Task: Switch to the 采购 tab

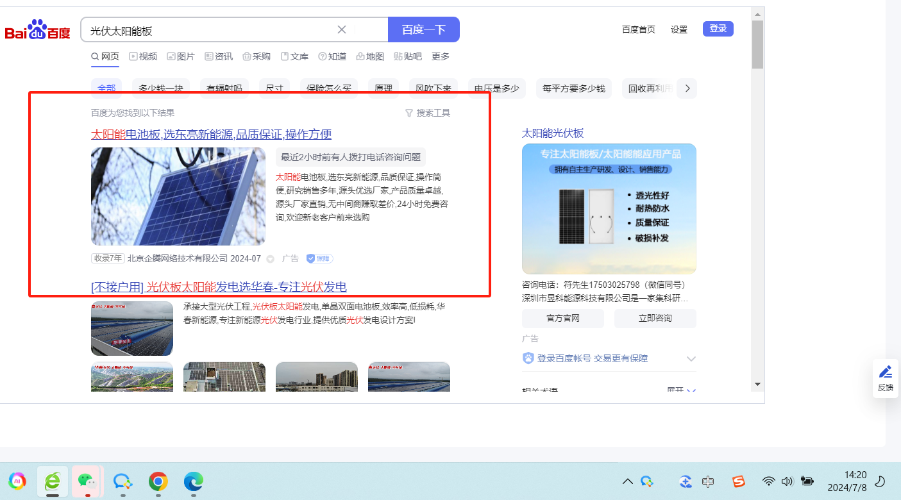Action: coord(257,56)
